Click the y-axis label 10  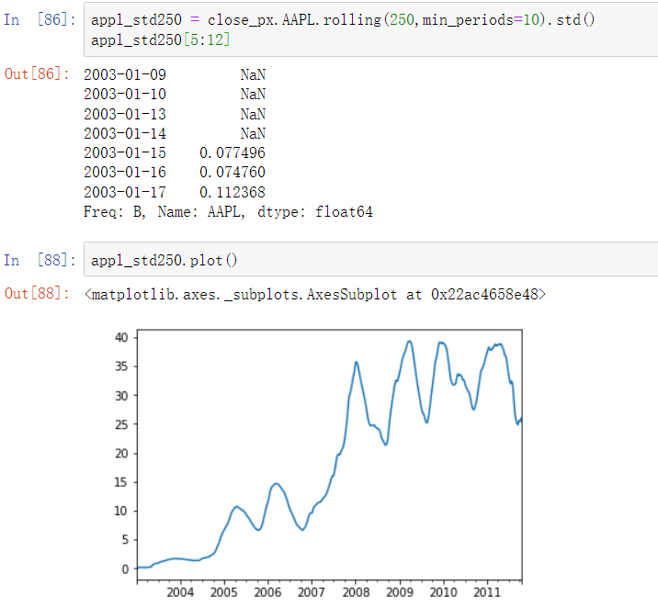click(x=121, y=511)
